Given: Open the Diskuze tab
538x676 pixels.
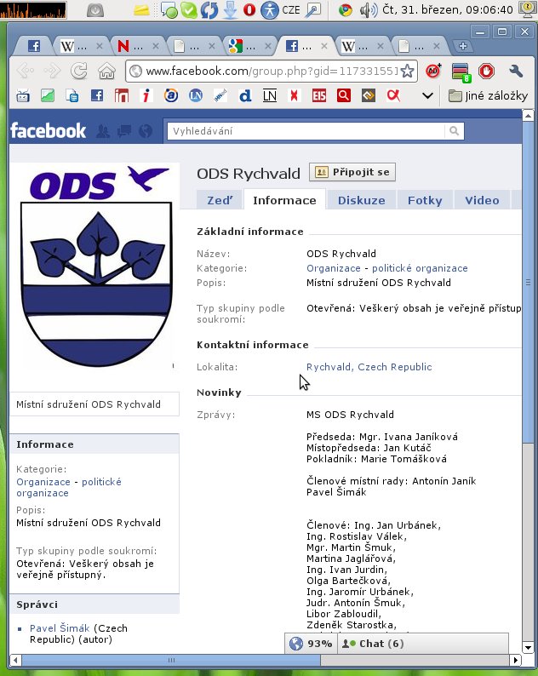Looking at the screenshot, I should pyautogui.click(x=361, y=200).
